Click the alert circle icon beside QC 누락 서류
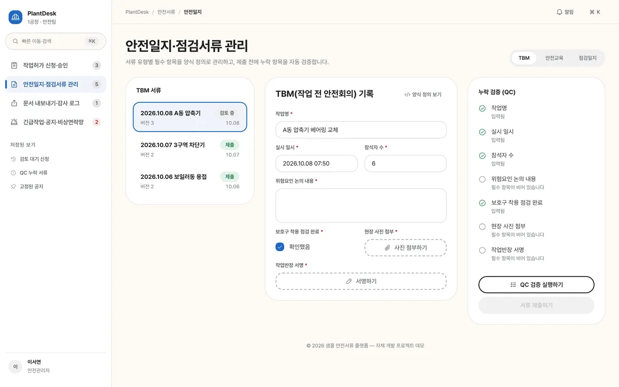619x387 pixels. pyautogui.click(x=13, y=173)
